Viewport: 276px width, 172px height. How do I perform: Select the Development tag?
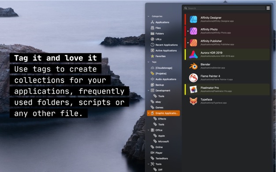point(160,91)
